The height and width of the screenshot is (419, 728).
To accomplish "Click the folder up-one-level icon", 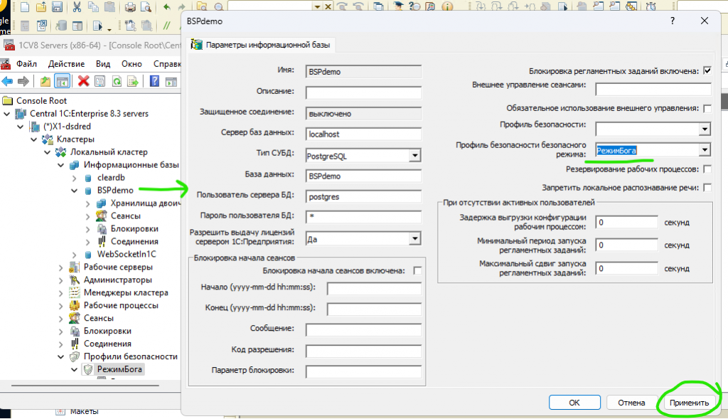I will pos(45,82).
